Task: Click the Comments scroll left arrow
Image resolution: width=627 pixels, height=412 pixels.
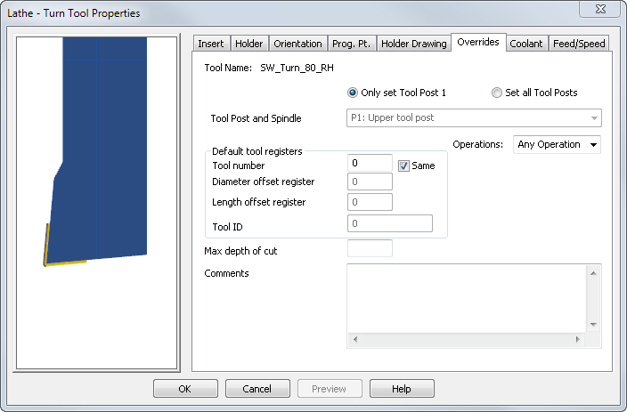Action: tap(355, 339)
